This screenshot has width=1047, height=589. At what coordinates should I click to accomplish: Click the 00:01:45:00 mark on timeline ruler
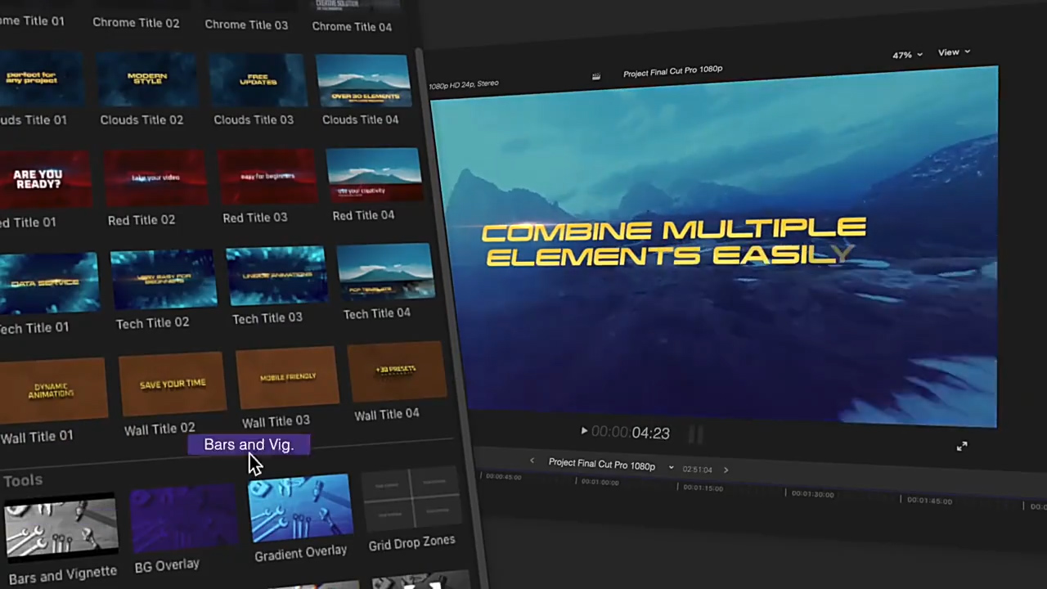(x=929, y=501)
